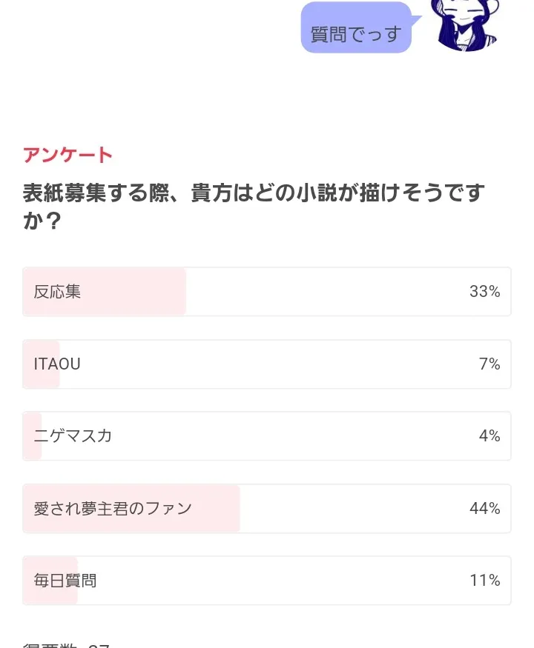Select the ITAOU poll option label
Image resolution: width=534 pixels, height=648 pixels.
point(57,364)
